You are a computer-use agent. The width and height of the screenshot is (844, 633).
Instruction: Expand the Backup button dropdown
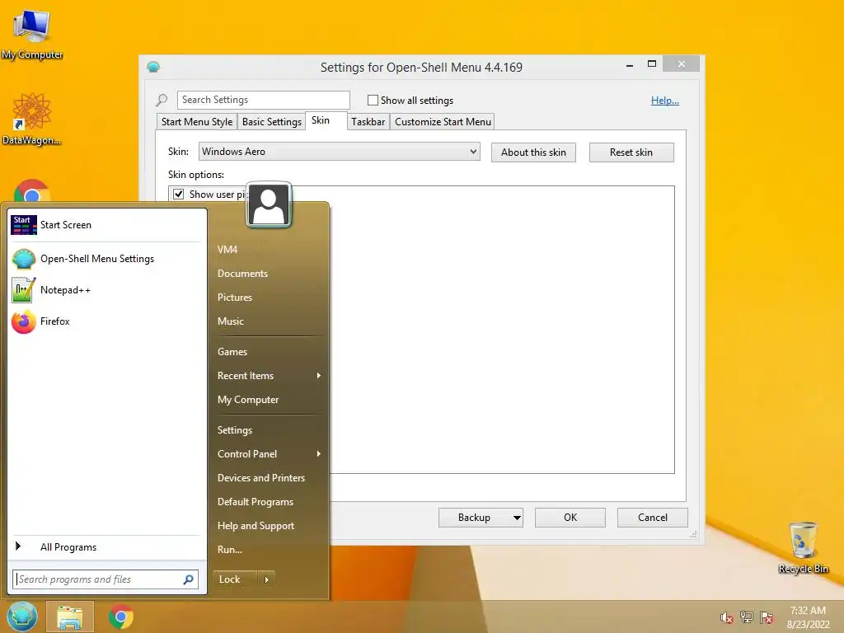pyautogui.click(x=517, y=518)
